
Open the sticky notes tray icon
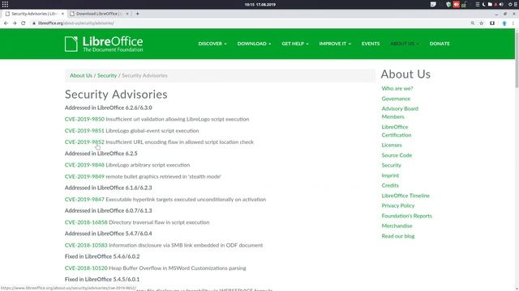[433, 4]
